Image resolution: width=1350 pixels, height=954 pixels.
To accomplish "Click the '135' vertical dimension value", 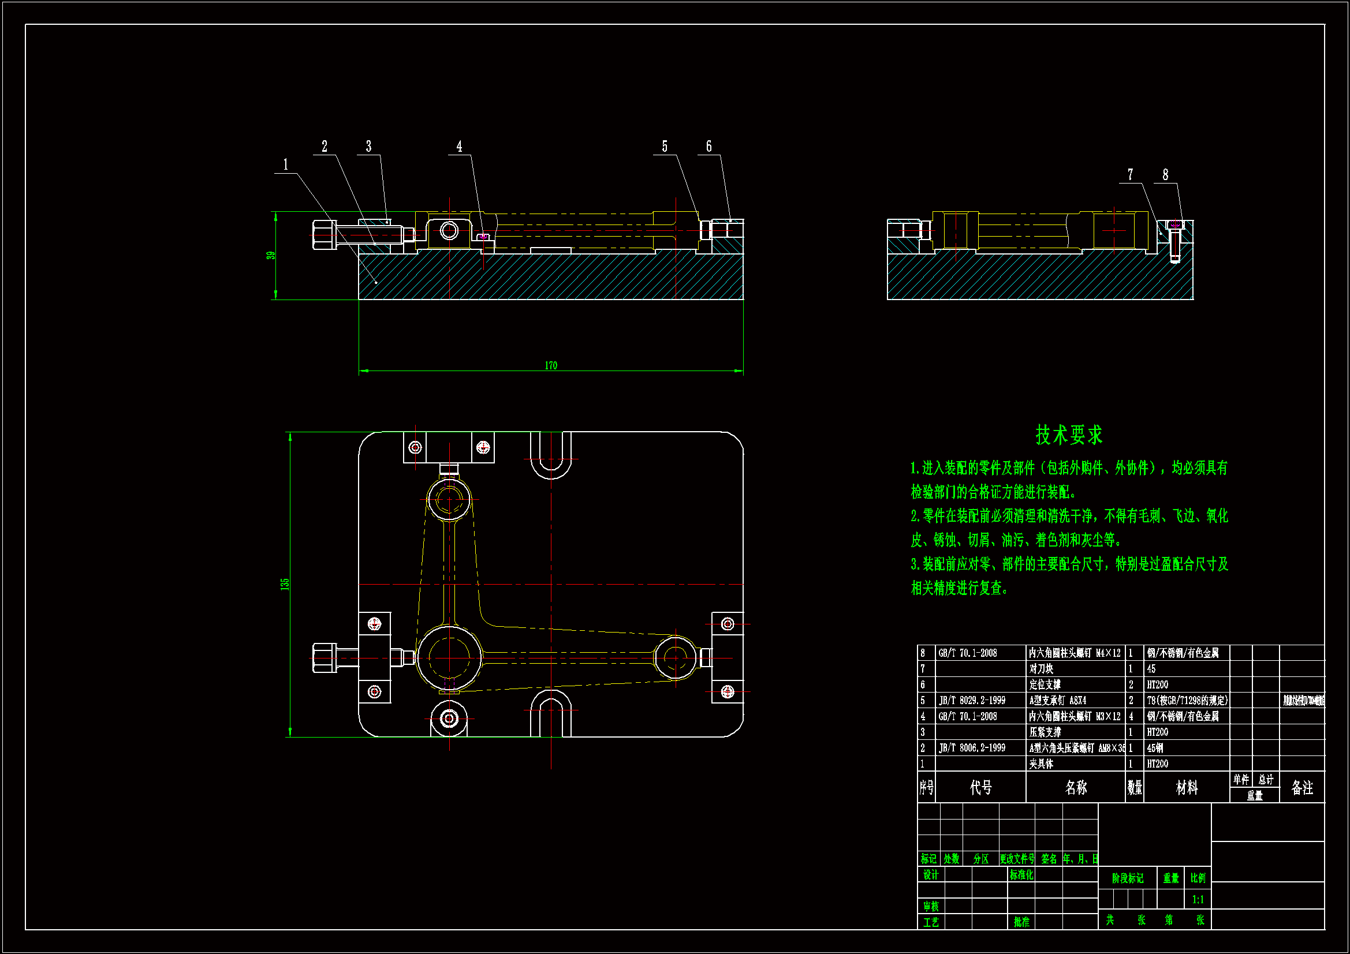I will 285,584.
